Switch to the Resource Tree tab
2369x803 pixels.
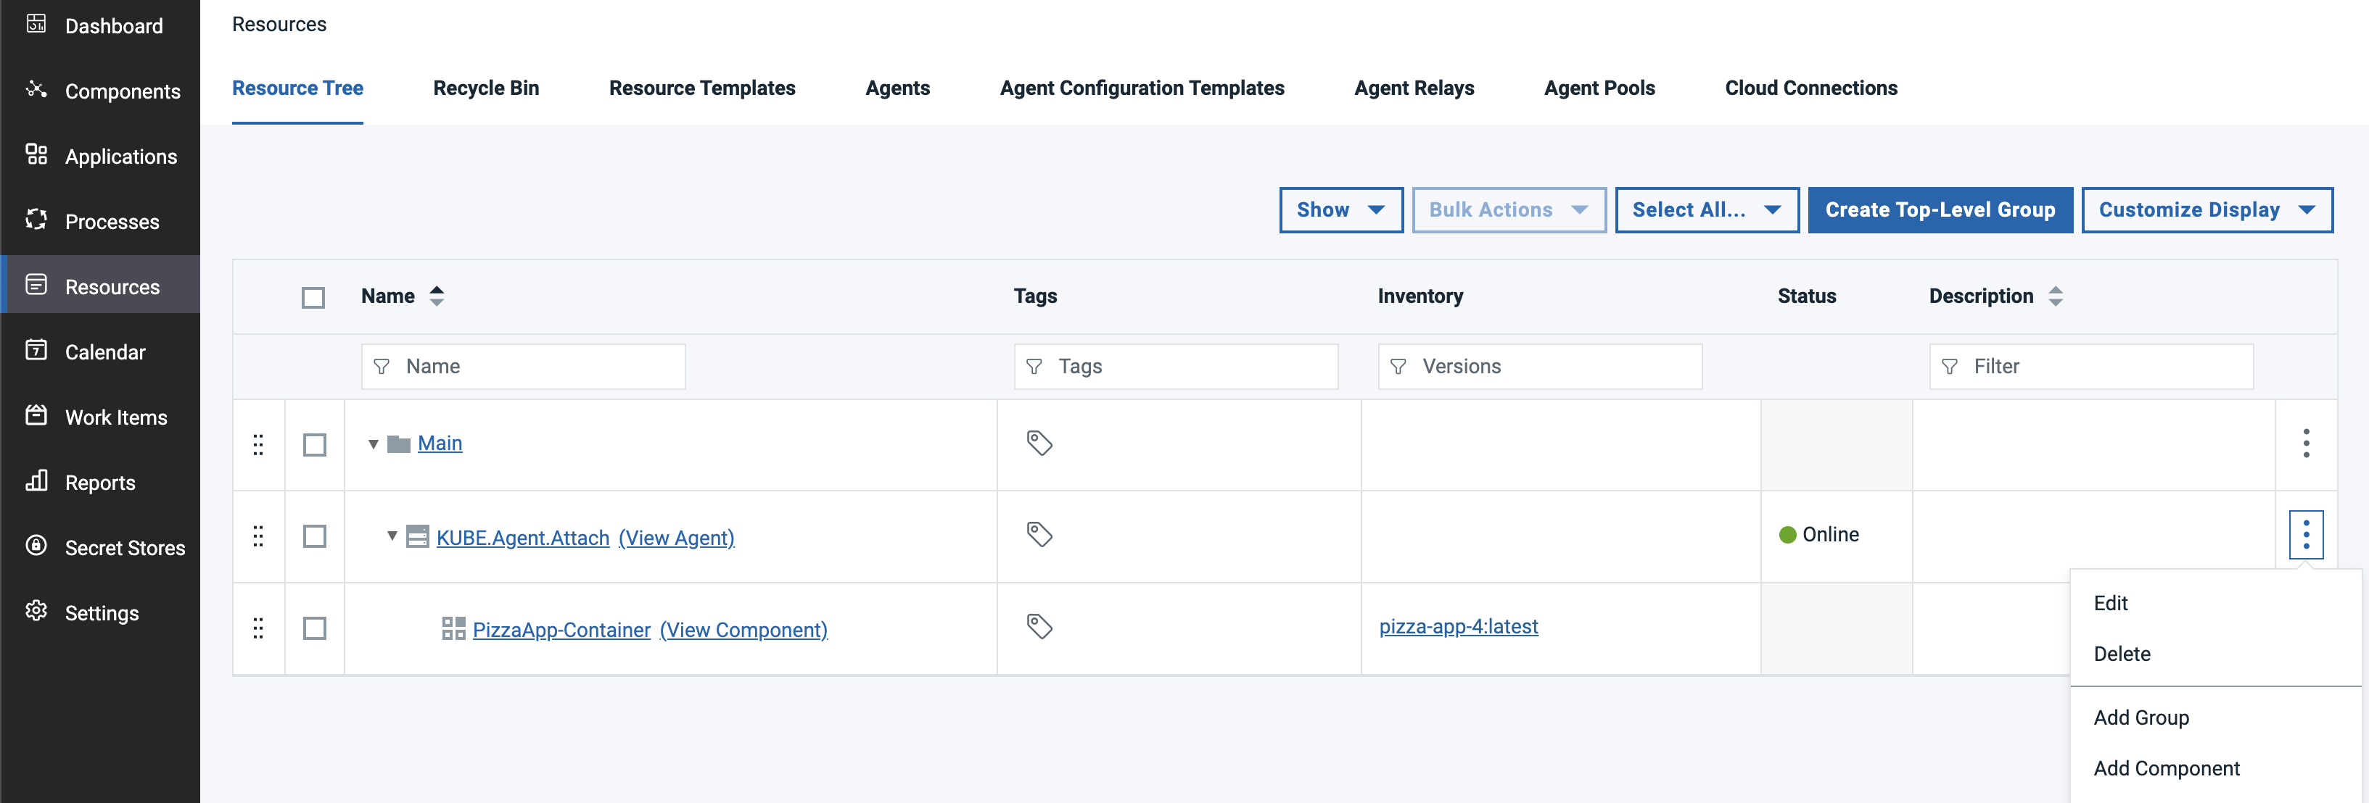pyautogui.click(x=297, y=88)
